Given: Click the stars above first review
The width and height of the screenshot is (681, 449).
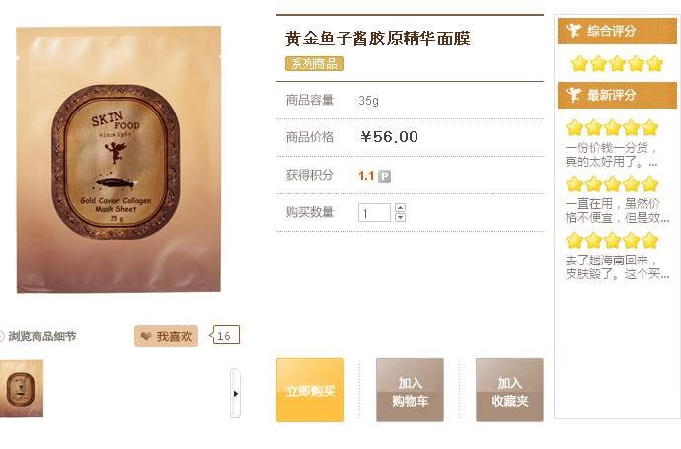Looking at the screenshot, I should pos(612,127).
